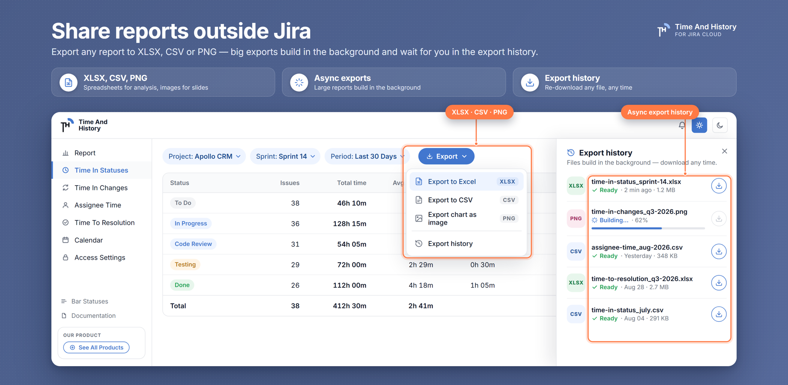Choose Export to Excel option
This screenshot has width=788, height=385.
click(x=466, y=182)
